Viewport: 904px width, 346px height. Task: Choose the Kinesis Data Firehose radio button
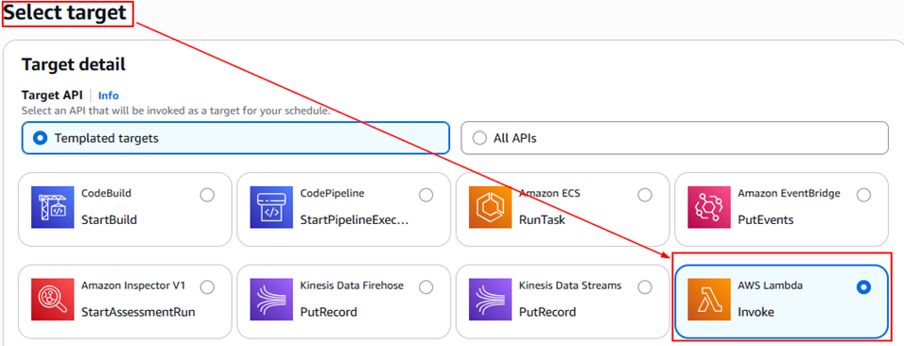tap(426, 286)
